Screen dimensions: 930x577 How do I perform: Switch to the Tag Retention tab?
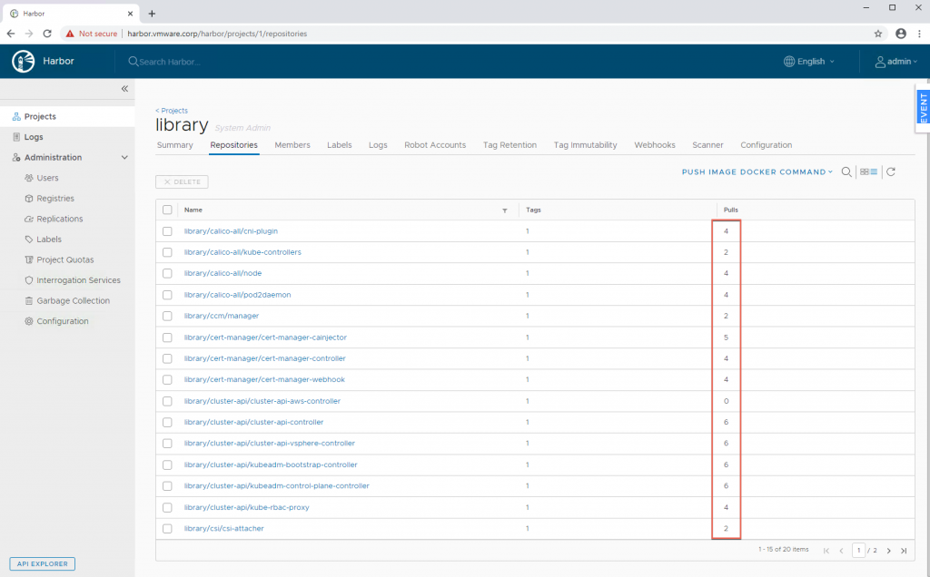pos(510,145)
